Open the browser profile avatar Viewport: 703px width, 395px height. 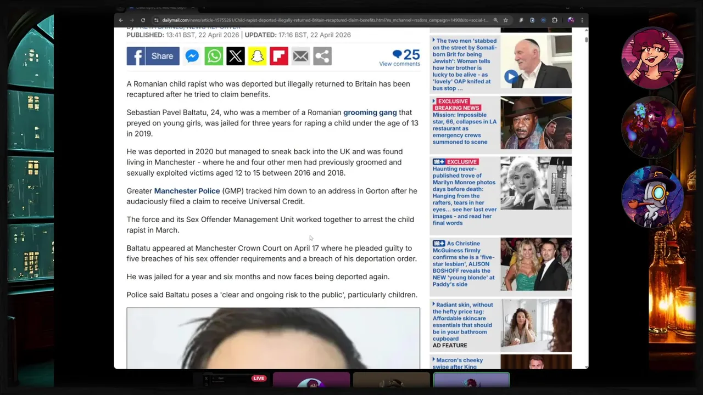coord(571,20)
